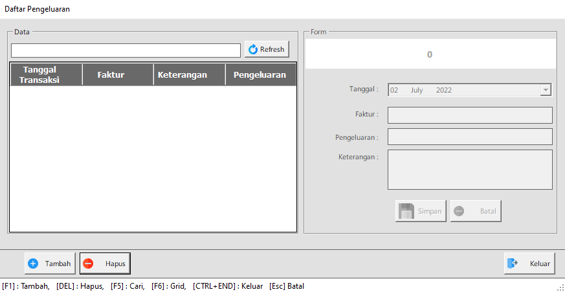Click the door exit icon on Keluar
Screen dimensions: 565x292
click(513, 264)
